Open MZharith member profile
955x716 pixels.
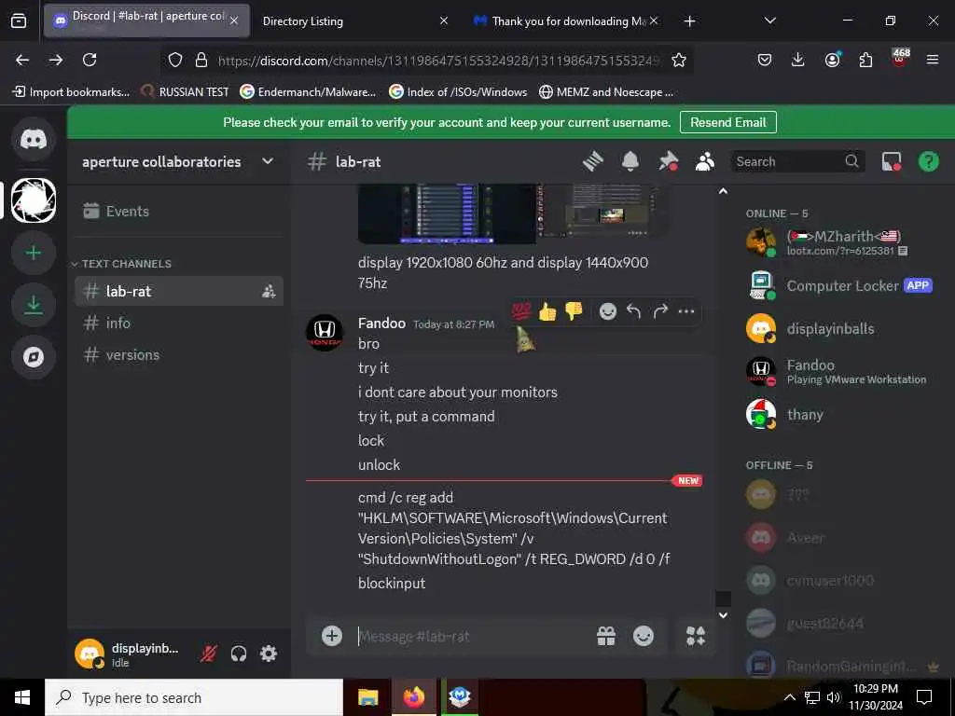point(844,242)
